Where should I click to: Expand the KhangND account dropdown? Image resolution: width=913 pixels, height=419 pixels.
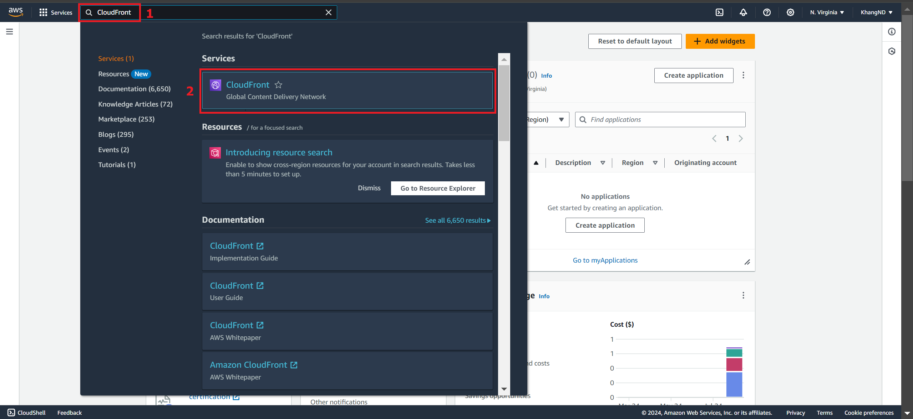[876, 12]
